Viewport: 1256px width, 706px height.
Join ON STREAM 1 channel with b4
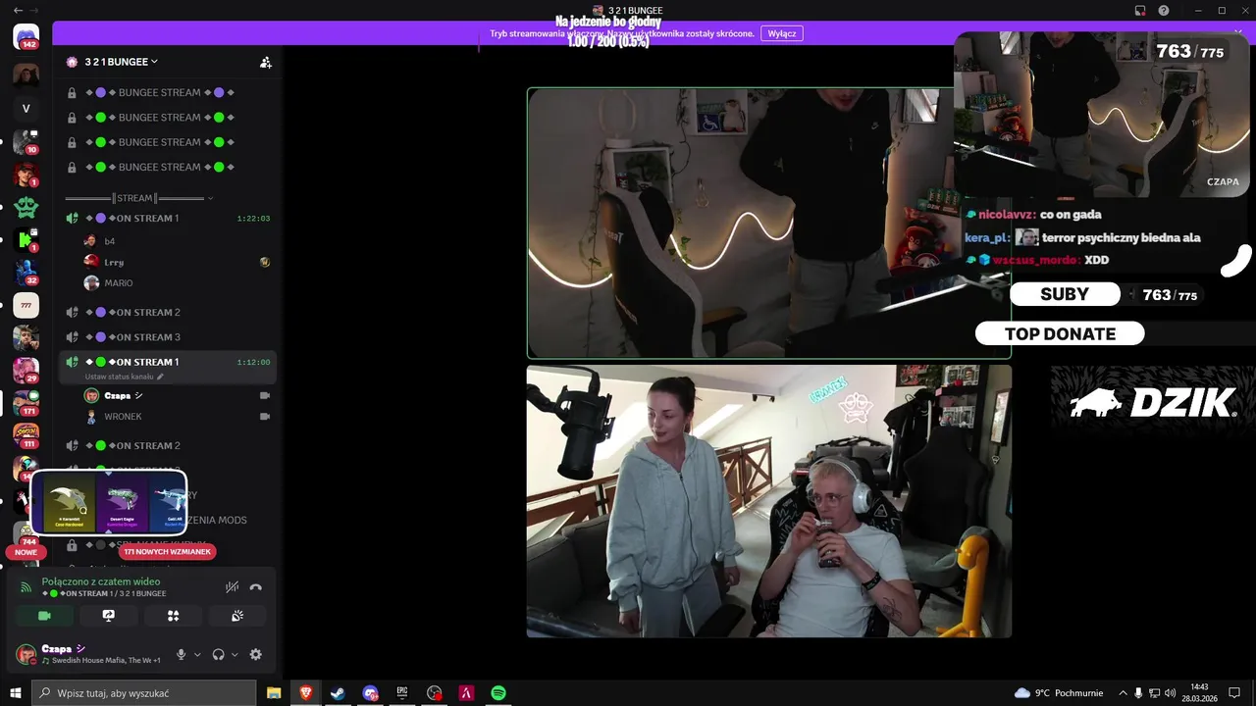tap(167, 218)
